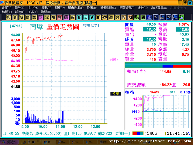Click the 29 toolbar icon
Viewport: 193px width, 145px height.
[104, 17]
